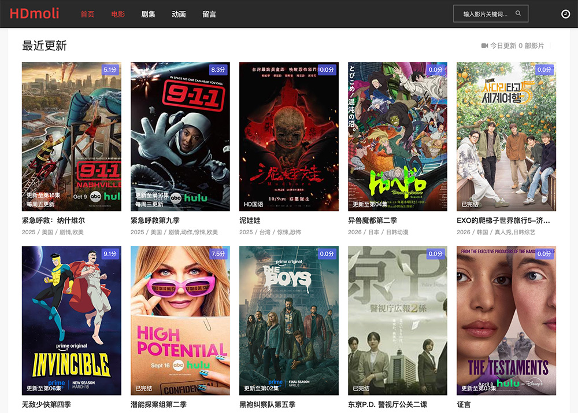Click the video camera icon beside 今日更新
The width and height of the screenshot is (578, 413).
484,46
